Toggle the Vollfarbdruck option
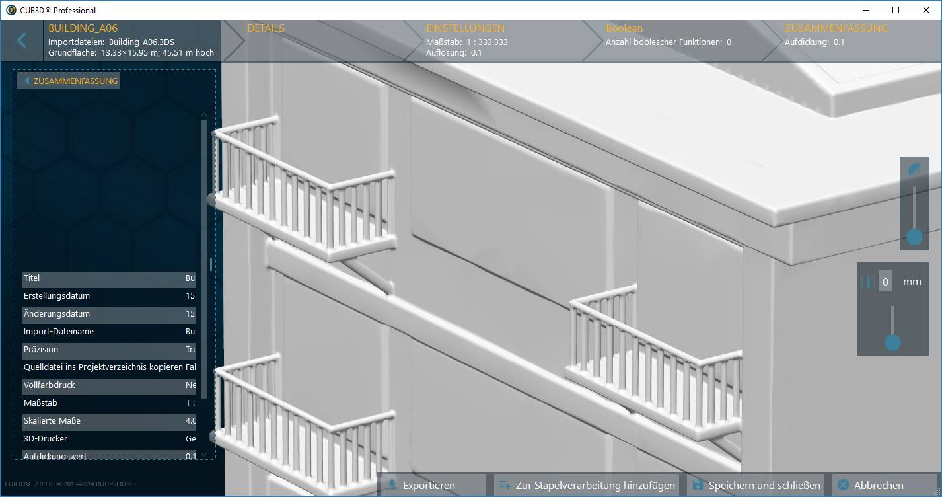The width and height of the screenshot is (942, 497). 109,385
